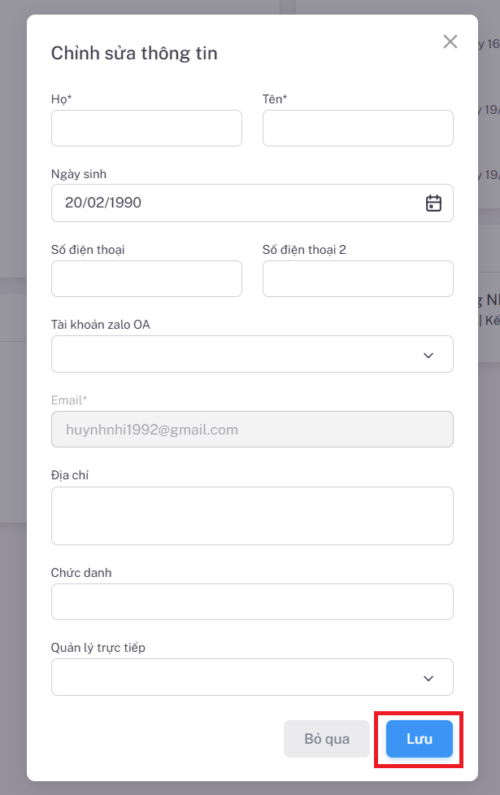The image size is (500, 795).
Task: Open the Tài khoản zalo OA combo box
Action: 236,355
